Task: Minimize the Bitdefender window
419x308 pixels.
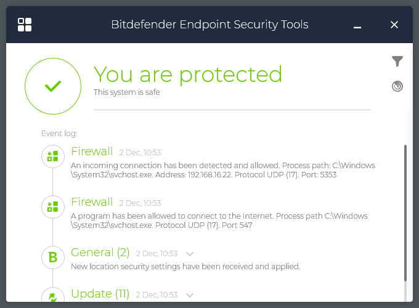Action: click(357, 25)
